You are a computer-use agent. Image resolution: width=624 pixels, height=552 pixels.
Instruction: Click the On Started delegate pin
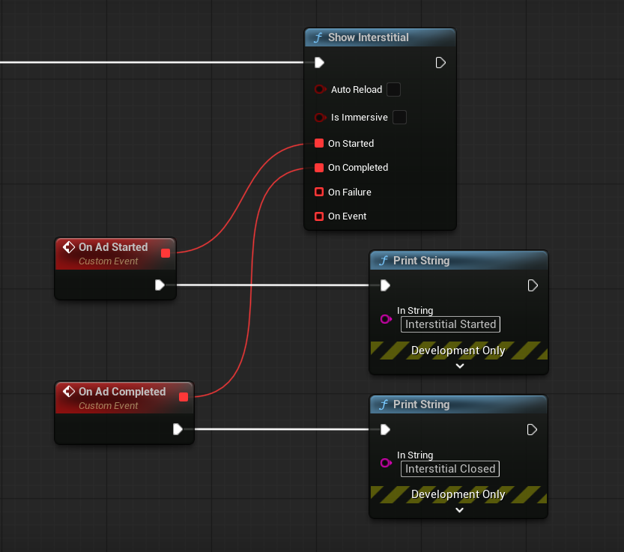point(319,143)
